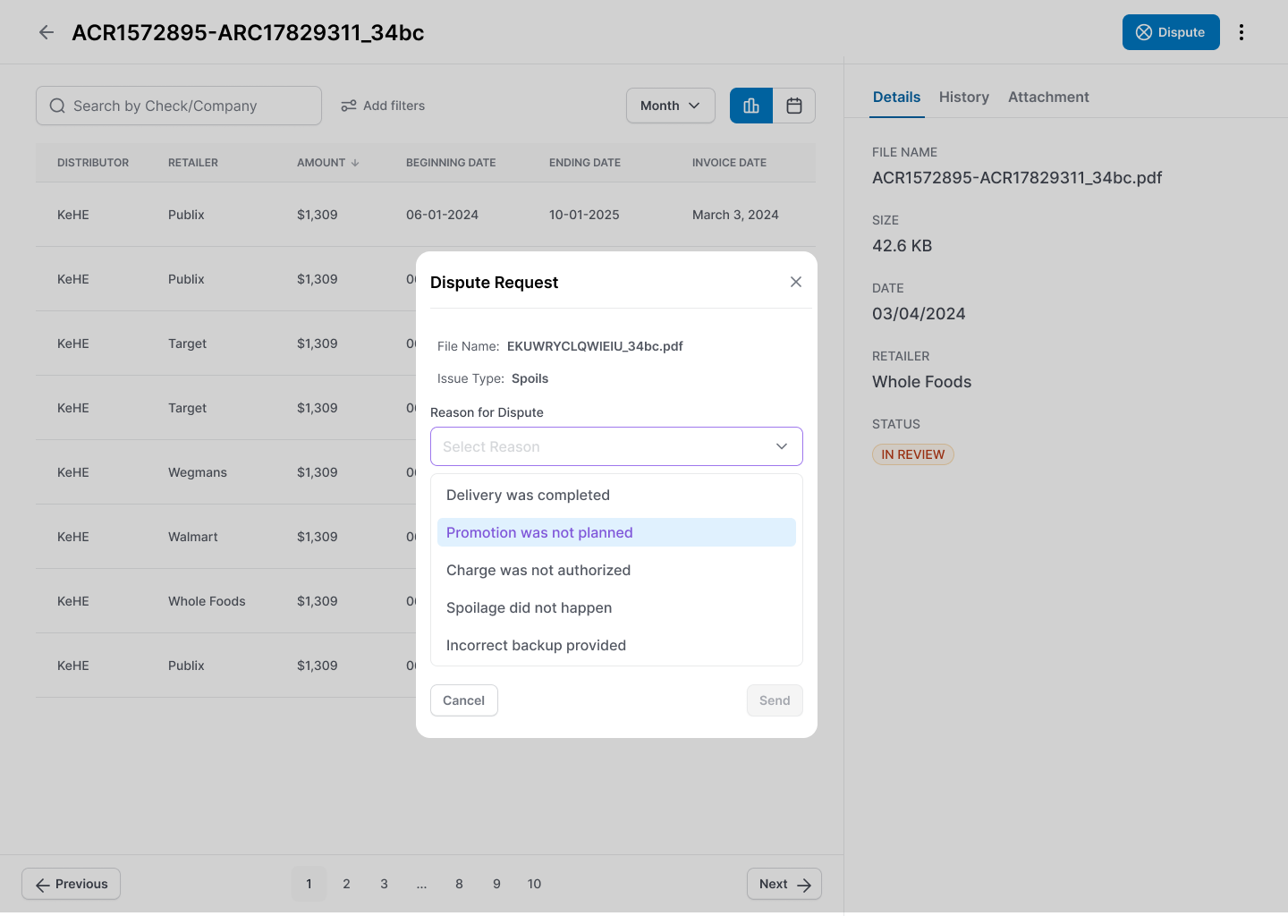
Task: Open the History tab
Action: tap(964, 97)
